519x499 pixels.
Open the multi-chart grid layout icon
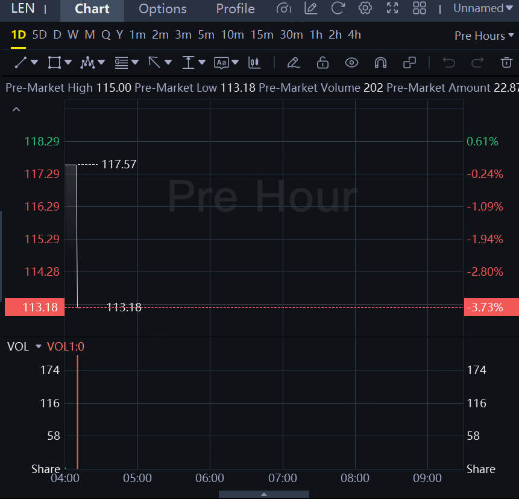[x=420, y=8]
